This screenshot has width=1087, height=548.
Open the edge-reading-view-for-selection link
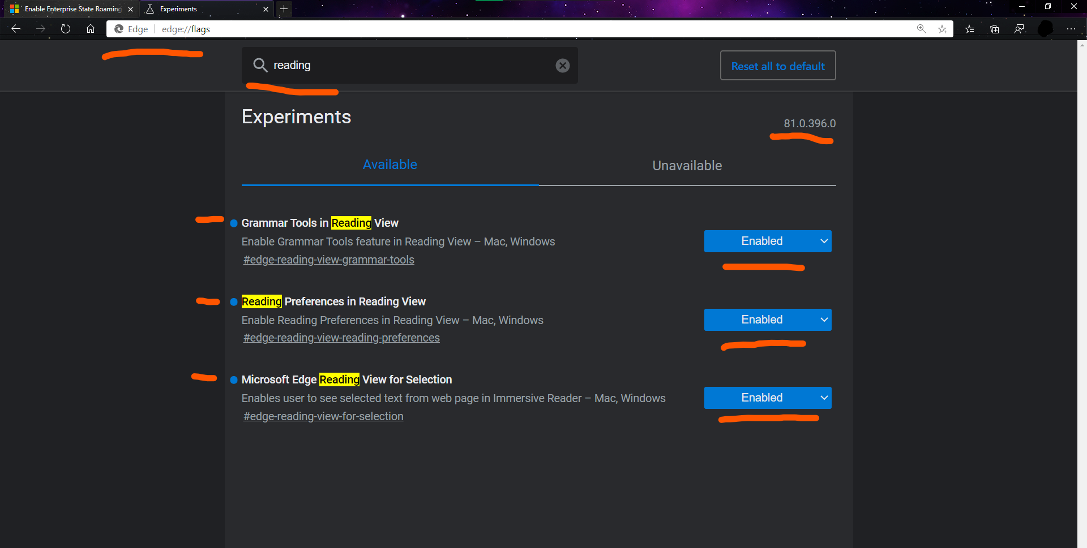[x=323, y=416]
